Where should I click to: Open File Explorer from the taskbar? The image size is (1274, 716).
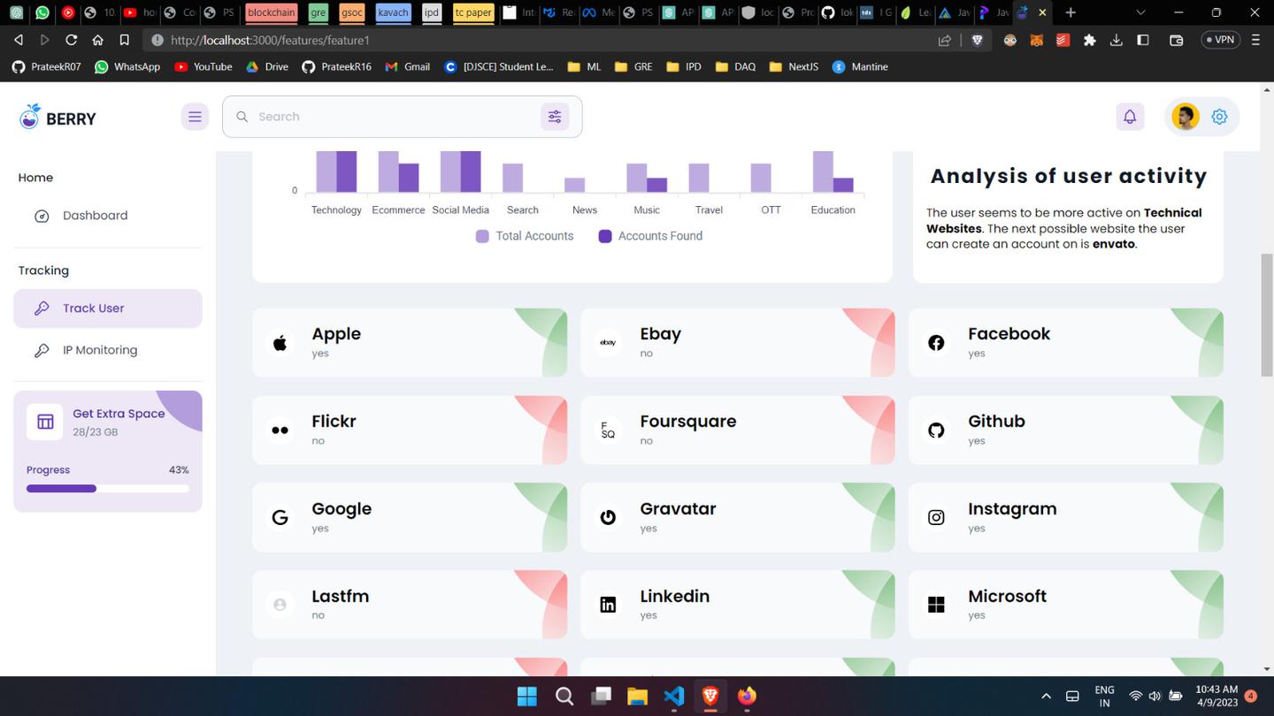pyautogui.click(x=637, y=697)
